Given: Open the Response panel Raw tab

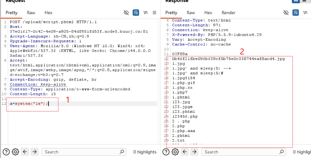Looking at the screenshot, I should click(x=191, y=13).
